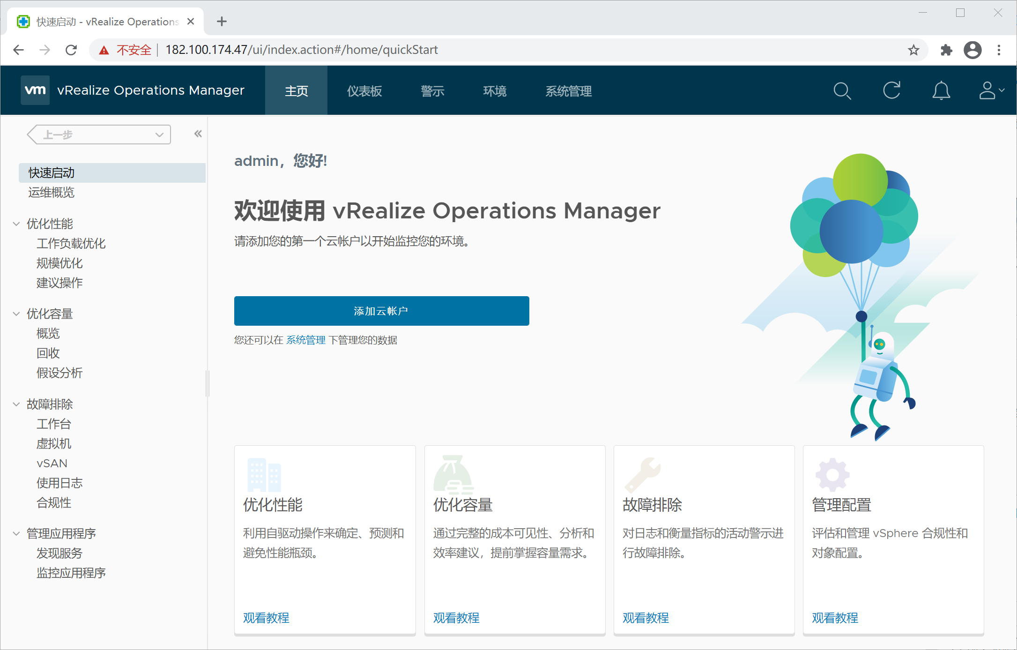Collapse the 优化性能 tree section
1017x650 pixels.
[x=16, y=224]
